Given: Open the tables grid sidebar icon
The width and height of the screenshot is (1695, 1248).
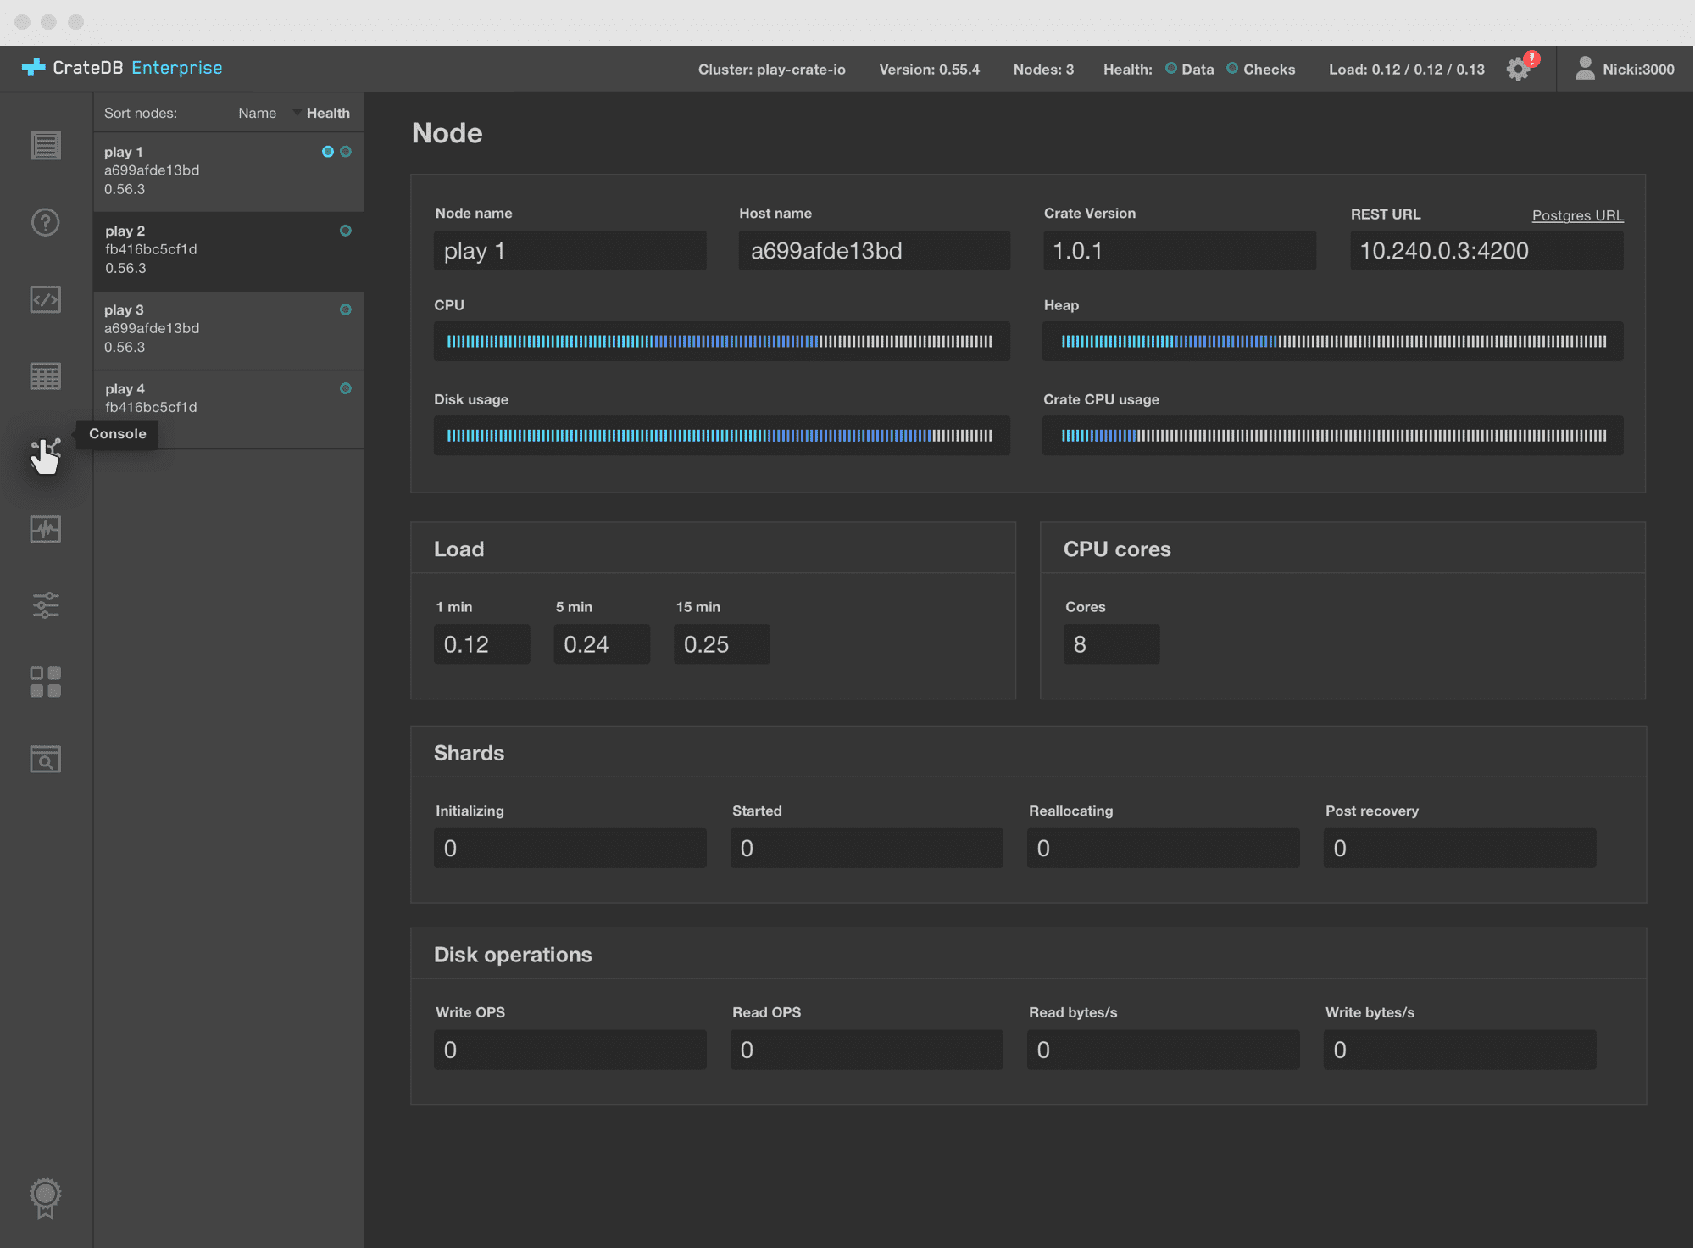Looking at the screenshot, I should (46, 376).
